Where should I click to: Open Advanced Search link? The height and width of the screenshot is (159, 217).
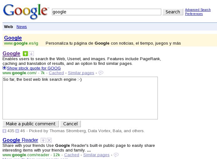[x=198, y=10]
